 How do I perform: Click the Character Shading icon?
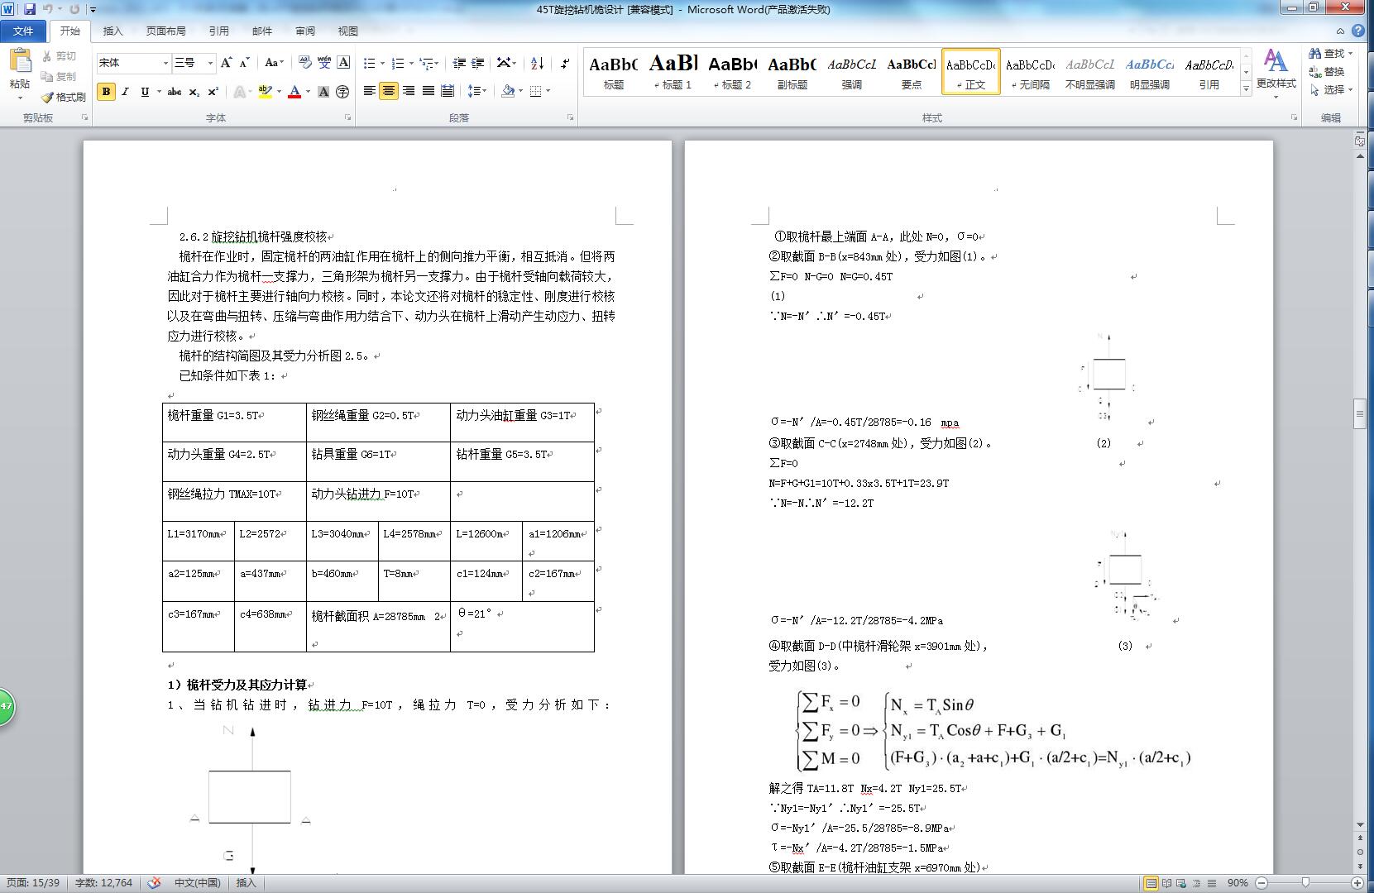pyautogui.click(x=323, y=92)
